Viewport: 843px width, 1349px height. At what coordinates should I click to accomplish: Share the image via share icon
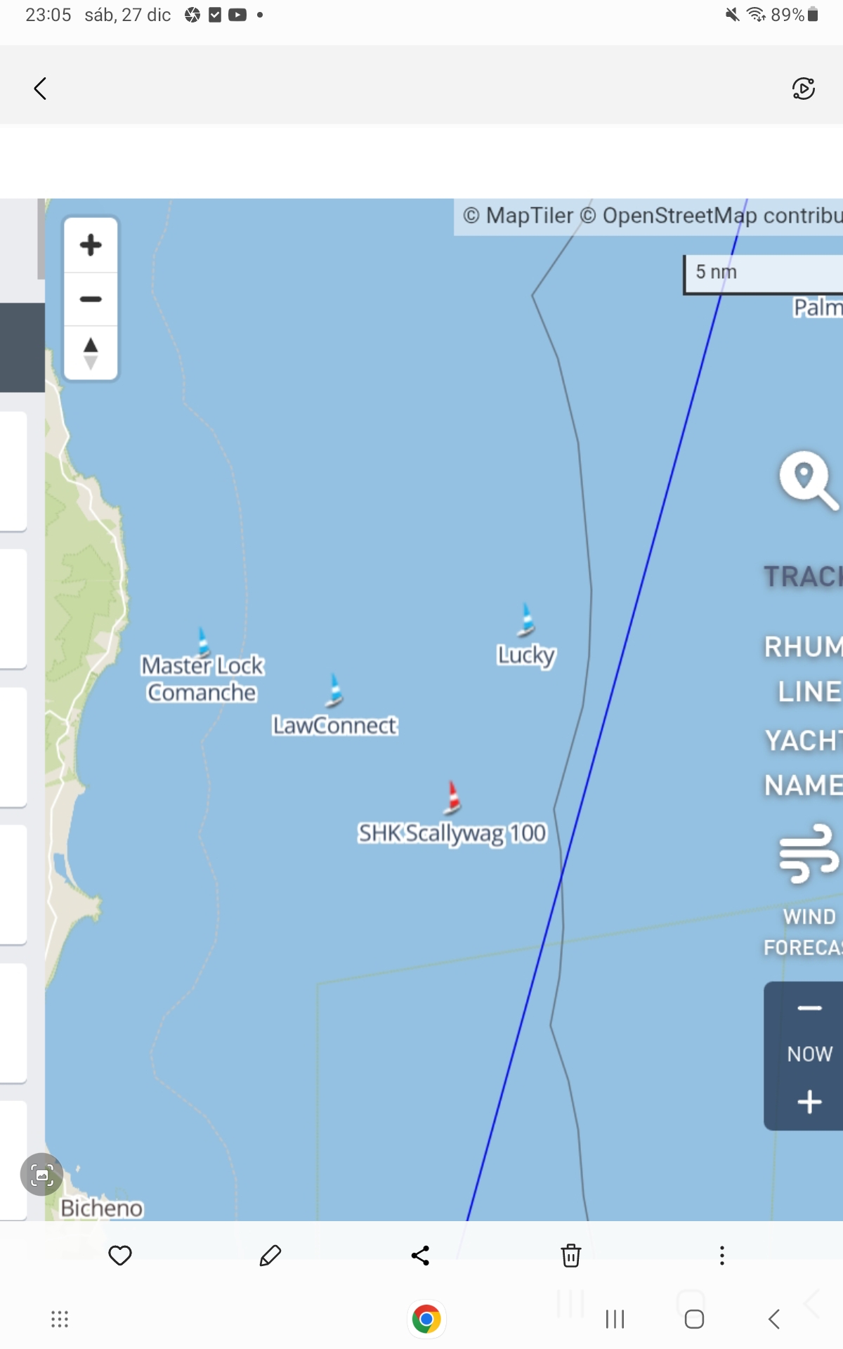(x=420, y=1256)
